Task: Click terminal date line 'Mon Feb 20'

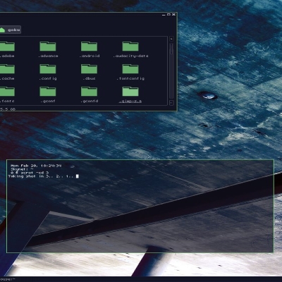Action: (36, 166)
